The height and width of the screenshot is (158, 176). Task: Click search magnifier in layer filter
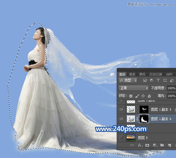pyautogui.click(x=121, y=80)
